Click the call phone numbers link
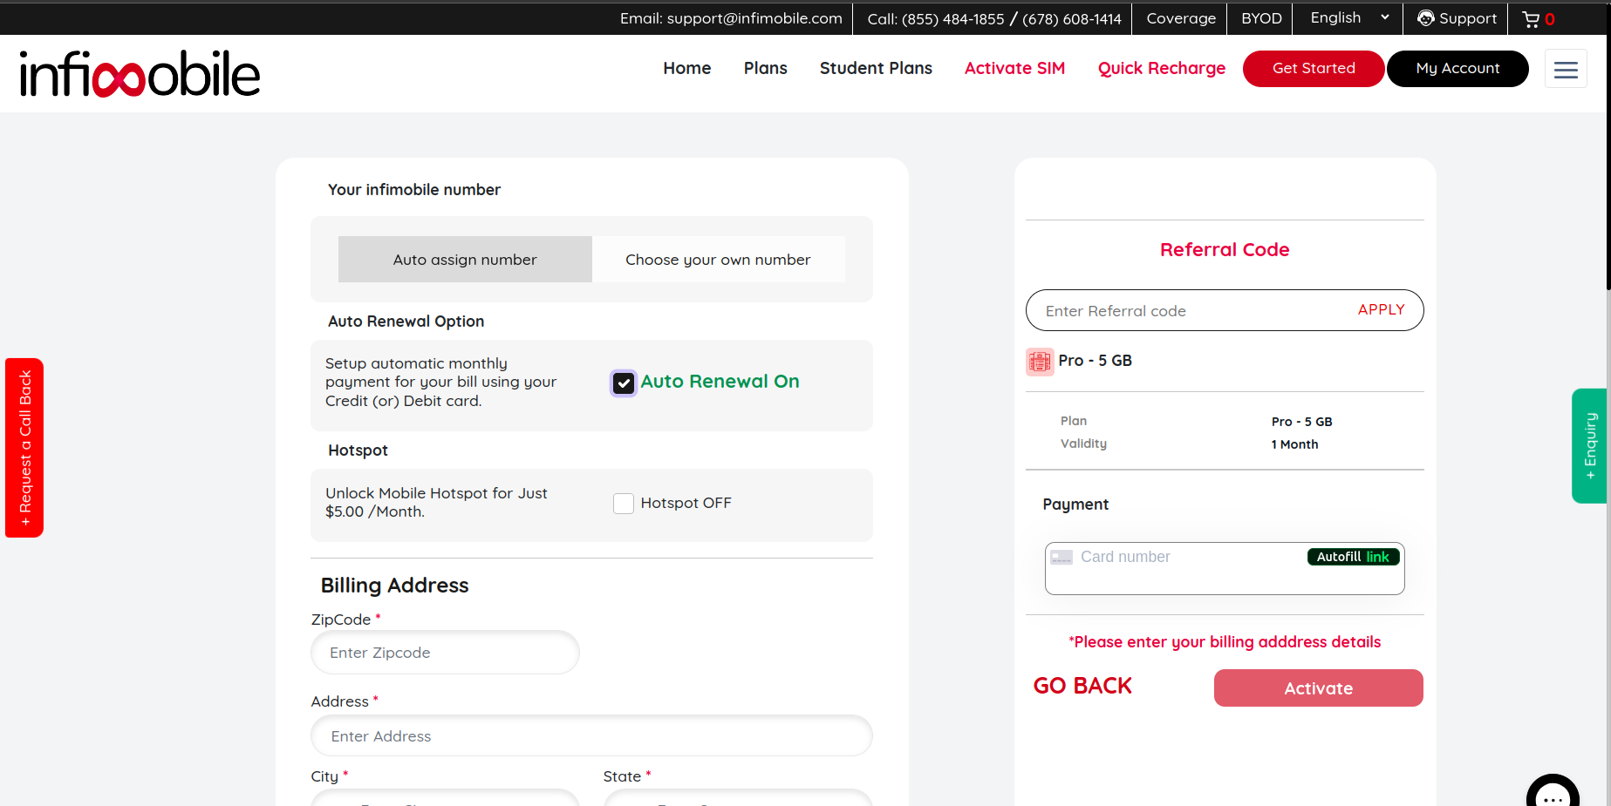1611x806 pixels. click(994, 18)
